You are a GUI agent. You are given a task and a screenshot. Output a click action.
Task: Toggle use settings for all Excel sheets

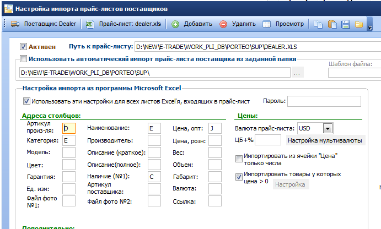26,101
